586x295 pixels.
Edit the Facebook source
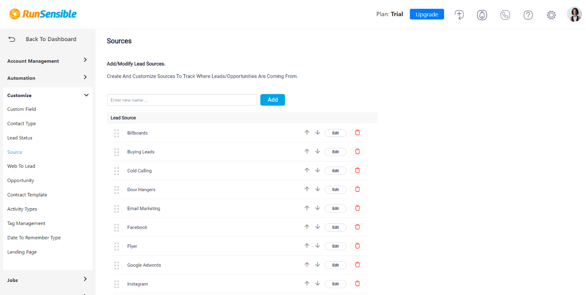(335, 227)
